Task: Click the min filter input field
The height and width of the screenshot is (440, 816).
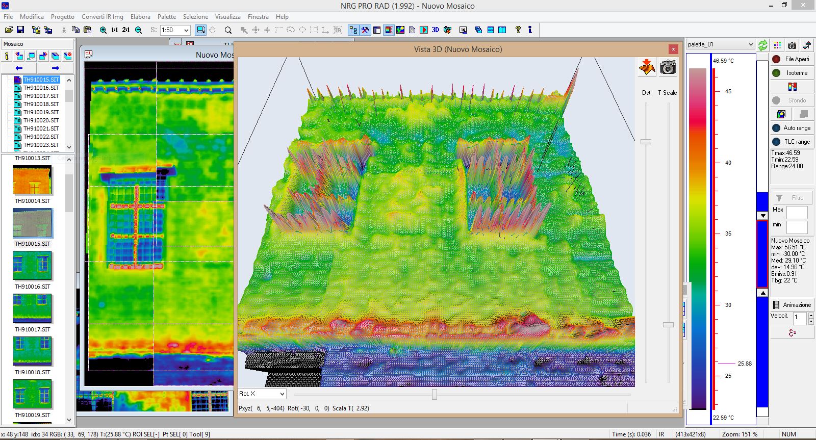Action: click(x=797, y=227)
